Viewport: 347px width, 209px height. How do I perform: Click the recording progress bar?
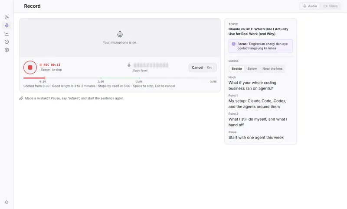[x=120, y=78]
